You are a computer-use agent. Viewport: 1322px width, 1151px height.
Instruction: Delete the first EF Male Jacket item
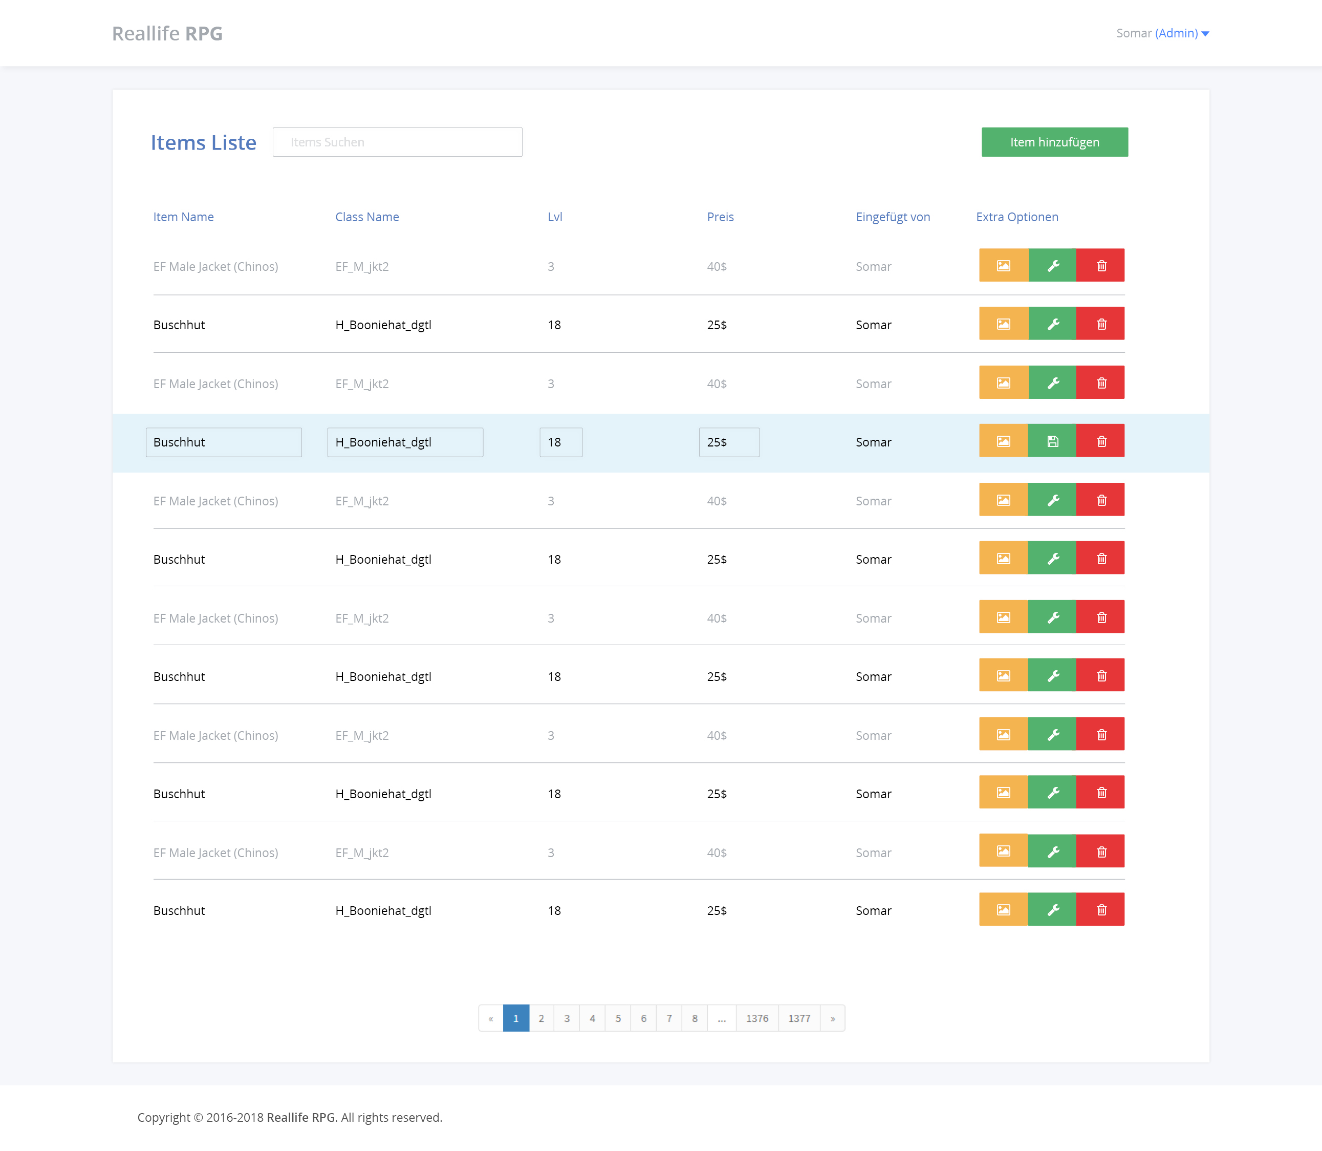pyautogui.click(x=1101, y=265)
